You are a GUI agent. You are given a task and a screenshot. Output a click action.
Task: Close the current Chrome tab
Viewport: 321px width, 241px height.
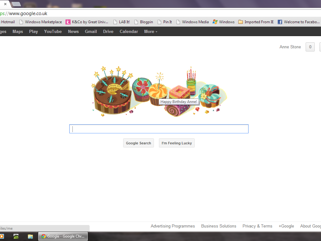click(5, 4)
